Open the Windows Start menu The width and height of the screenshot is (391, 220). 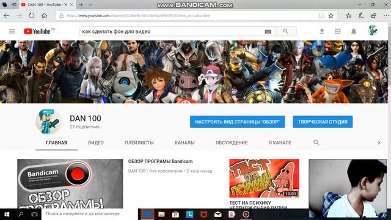[x=7, y=215]
